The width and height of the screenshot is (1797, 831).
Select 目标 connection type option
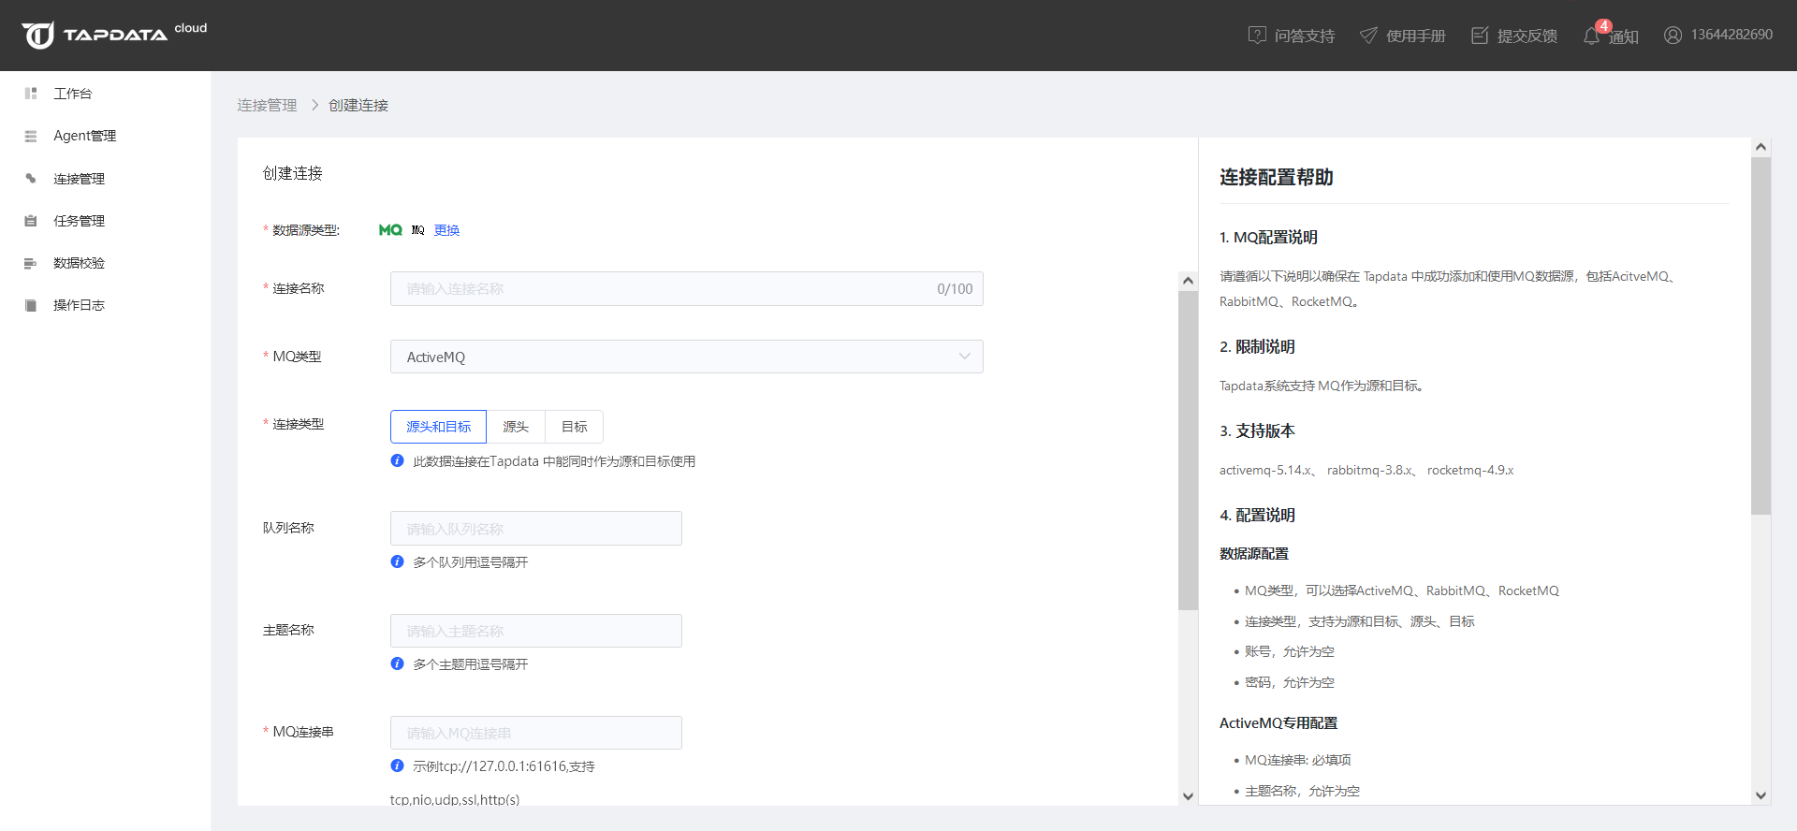pyautogui.click(x=574, y=427)
